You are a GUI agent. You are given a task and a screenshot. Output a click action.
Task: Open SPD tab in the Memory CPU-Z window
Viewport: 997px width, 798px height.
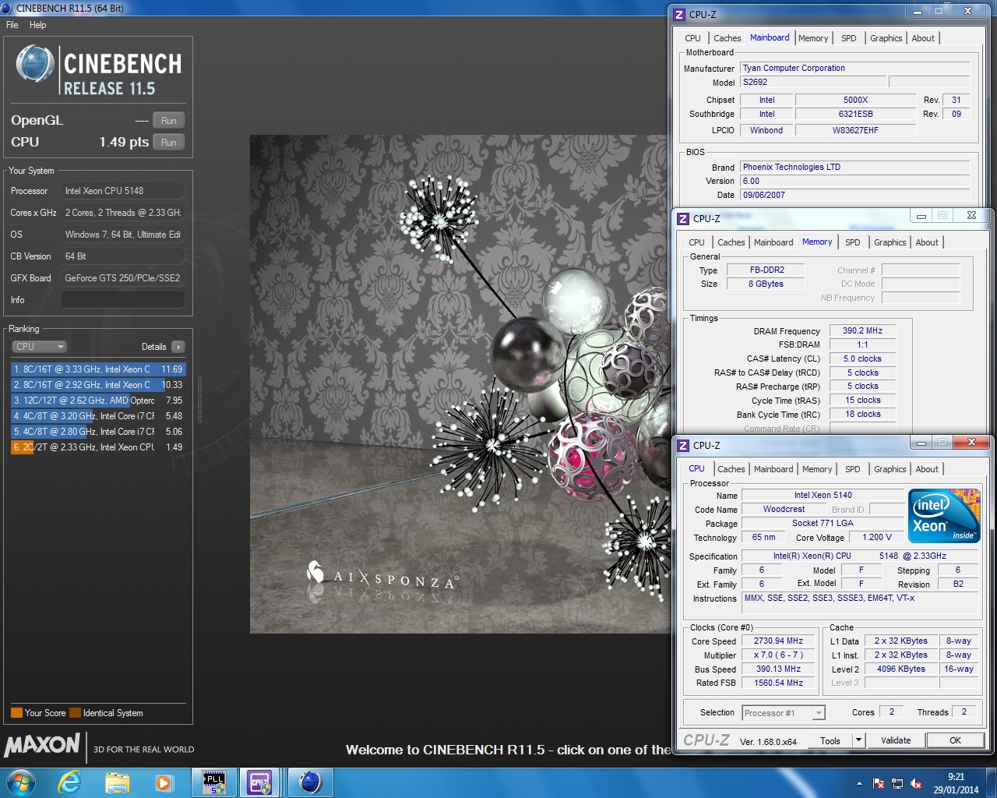click(853, 242)
